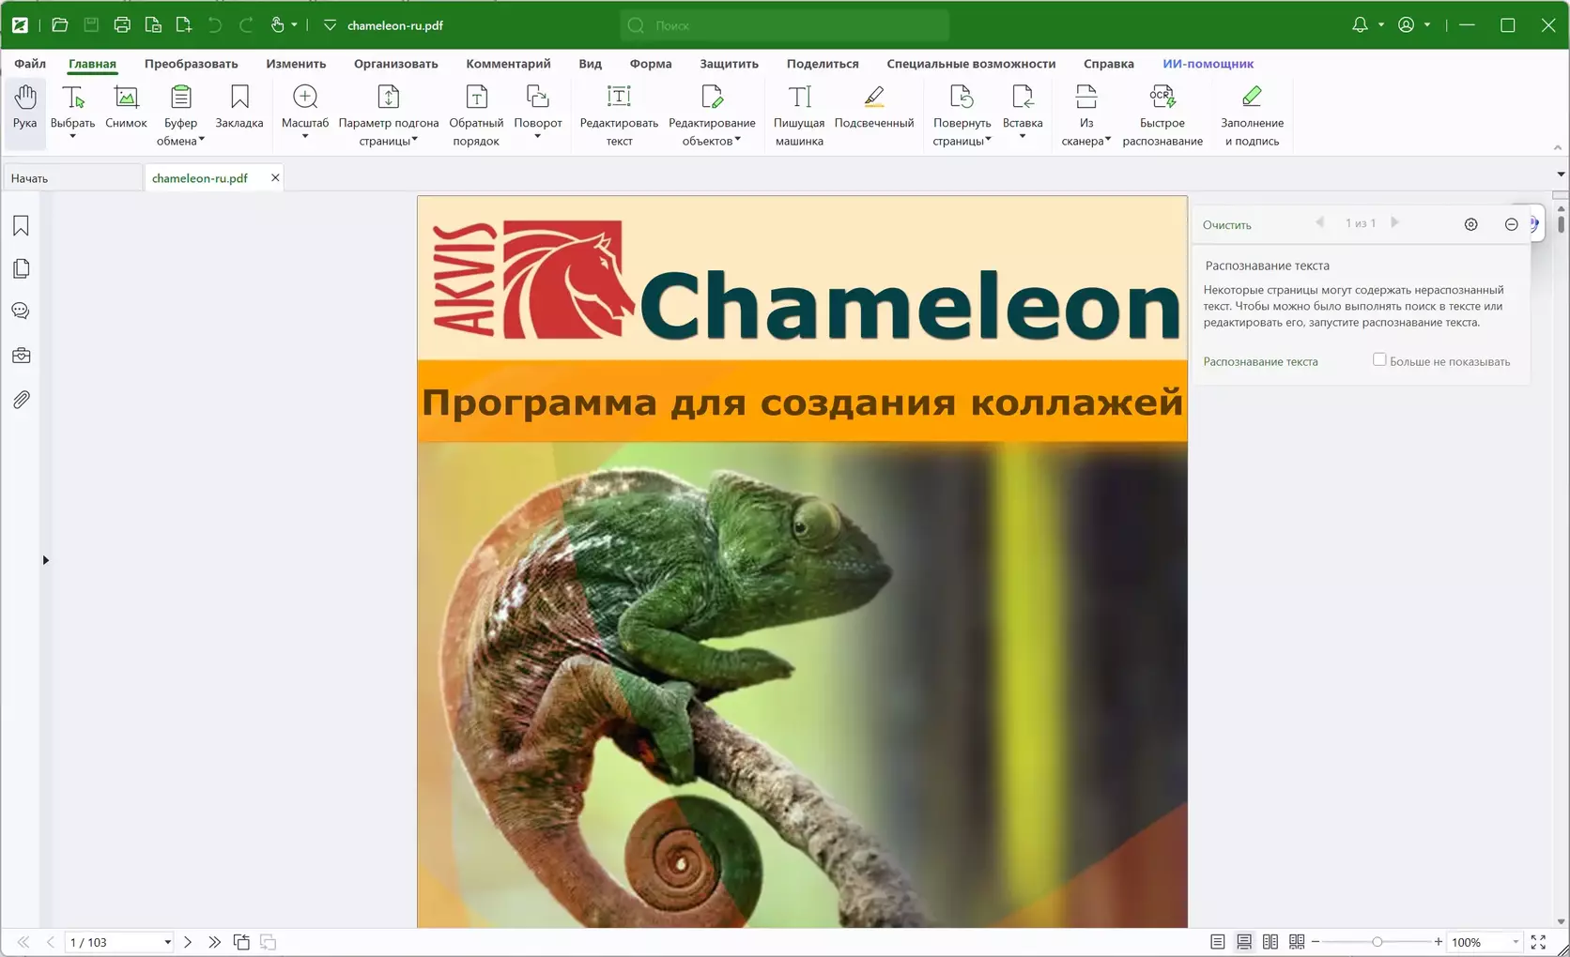Open the attachments paperclip panel
This screenshot has height=957, width=1570.
pyautogui.click(x=21, y=400)
